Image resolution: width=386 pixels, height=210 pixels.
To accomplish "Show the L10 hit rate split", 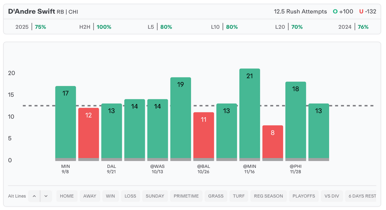I will pyautogui.click(x=224, y=27).
